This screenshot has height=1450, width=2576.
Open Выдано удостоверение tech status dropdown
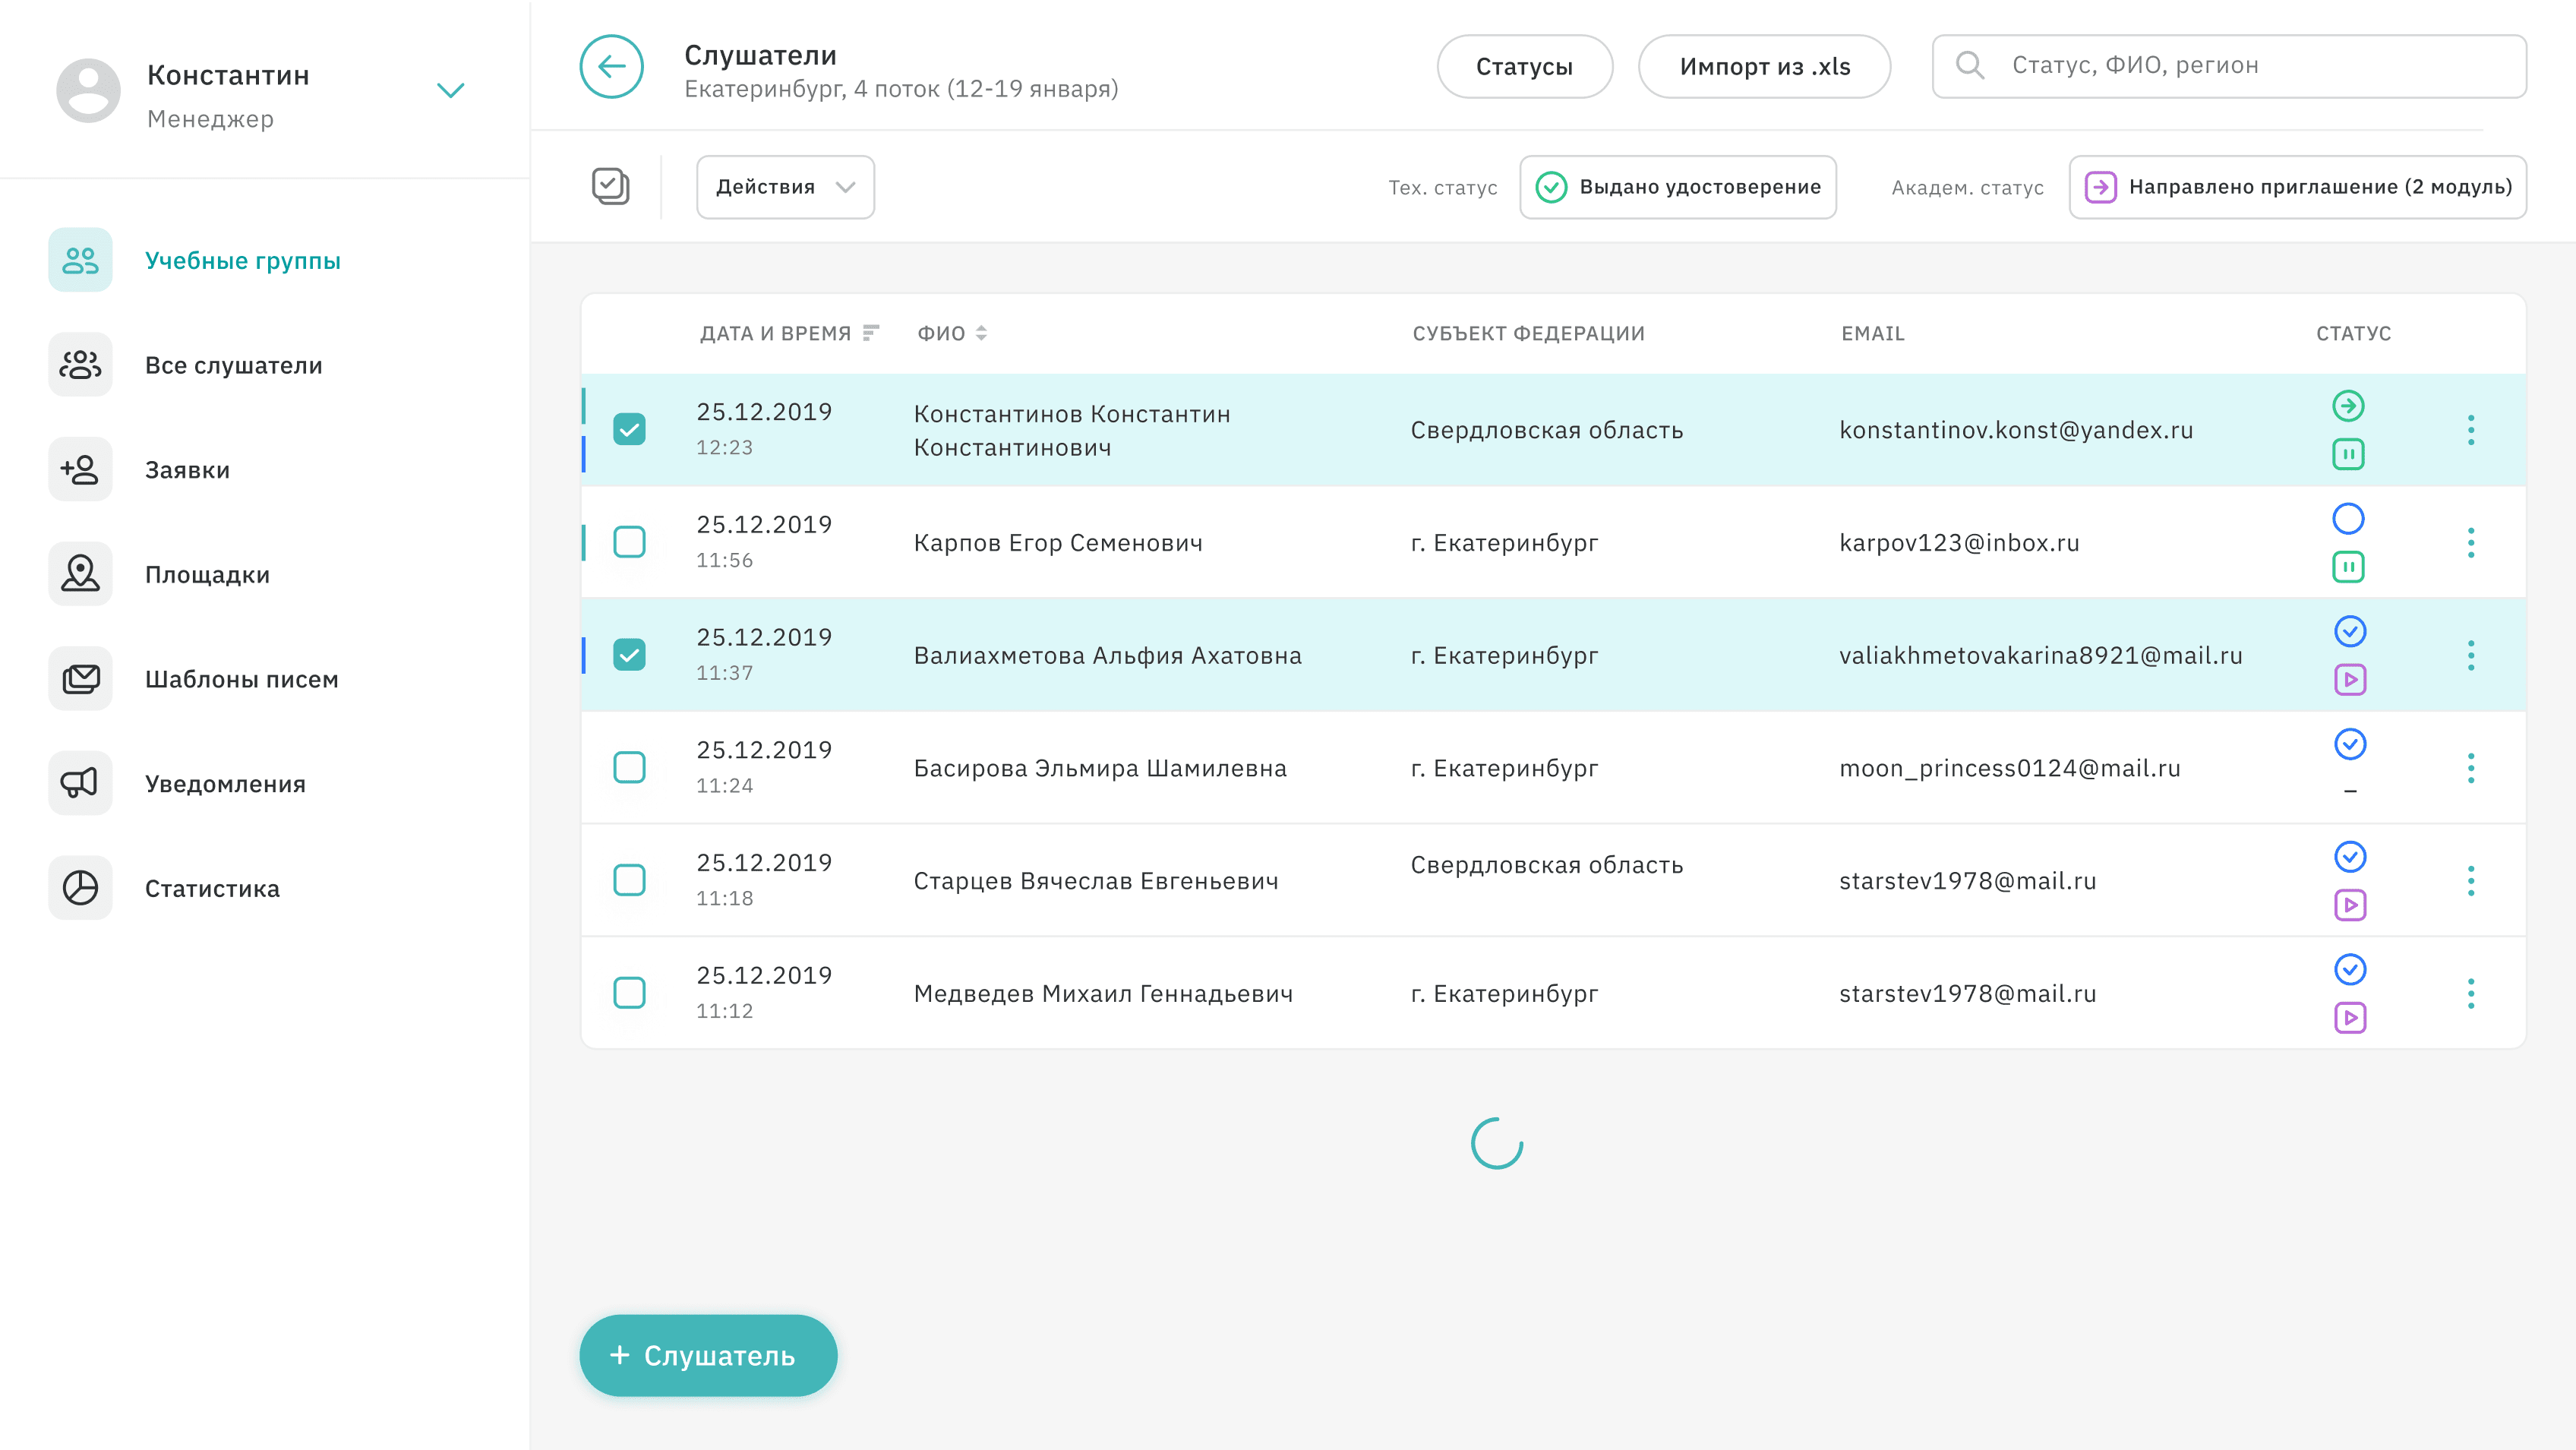point(1678,187)
